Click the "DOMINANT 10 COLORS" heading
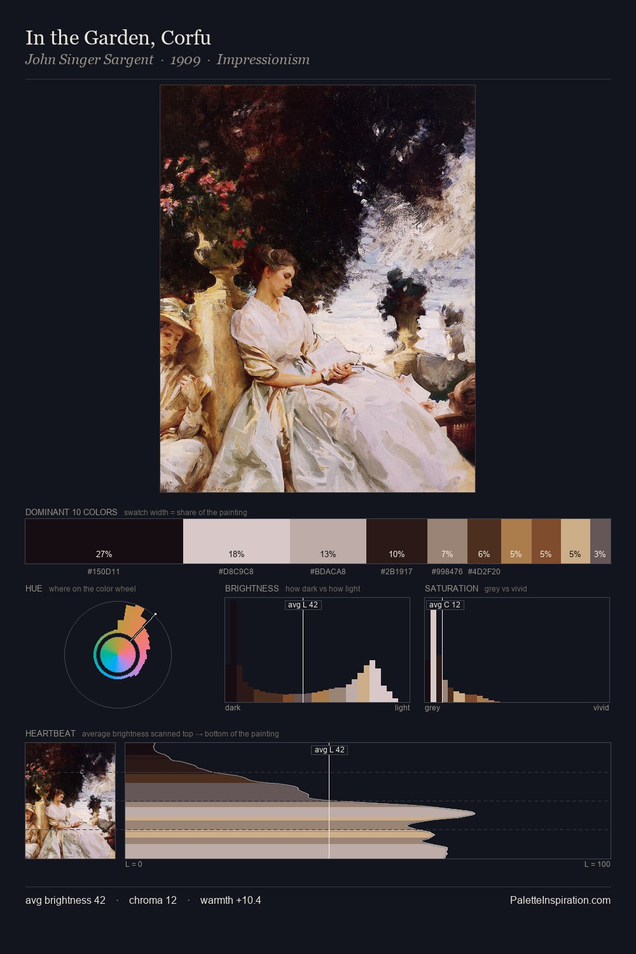The height and width of the screenshot is (954, 636). pos(71,512)
